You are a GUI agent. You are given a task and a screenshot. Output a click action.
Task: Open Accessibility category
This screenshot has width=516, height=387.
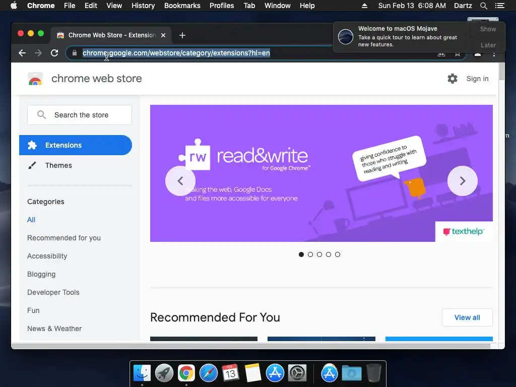click(x=47, y=256)
